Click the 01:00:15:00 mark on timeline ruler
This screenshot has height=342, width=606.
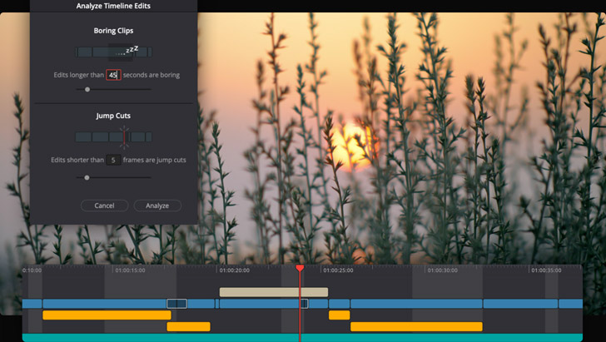pos(130,270)
